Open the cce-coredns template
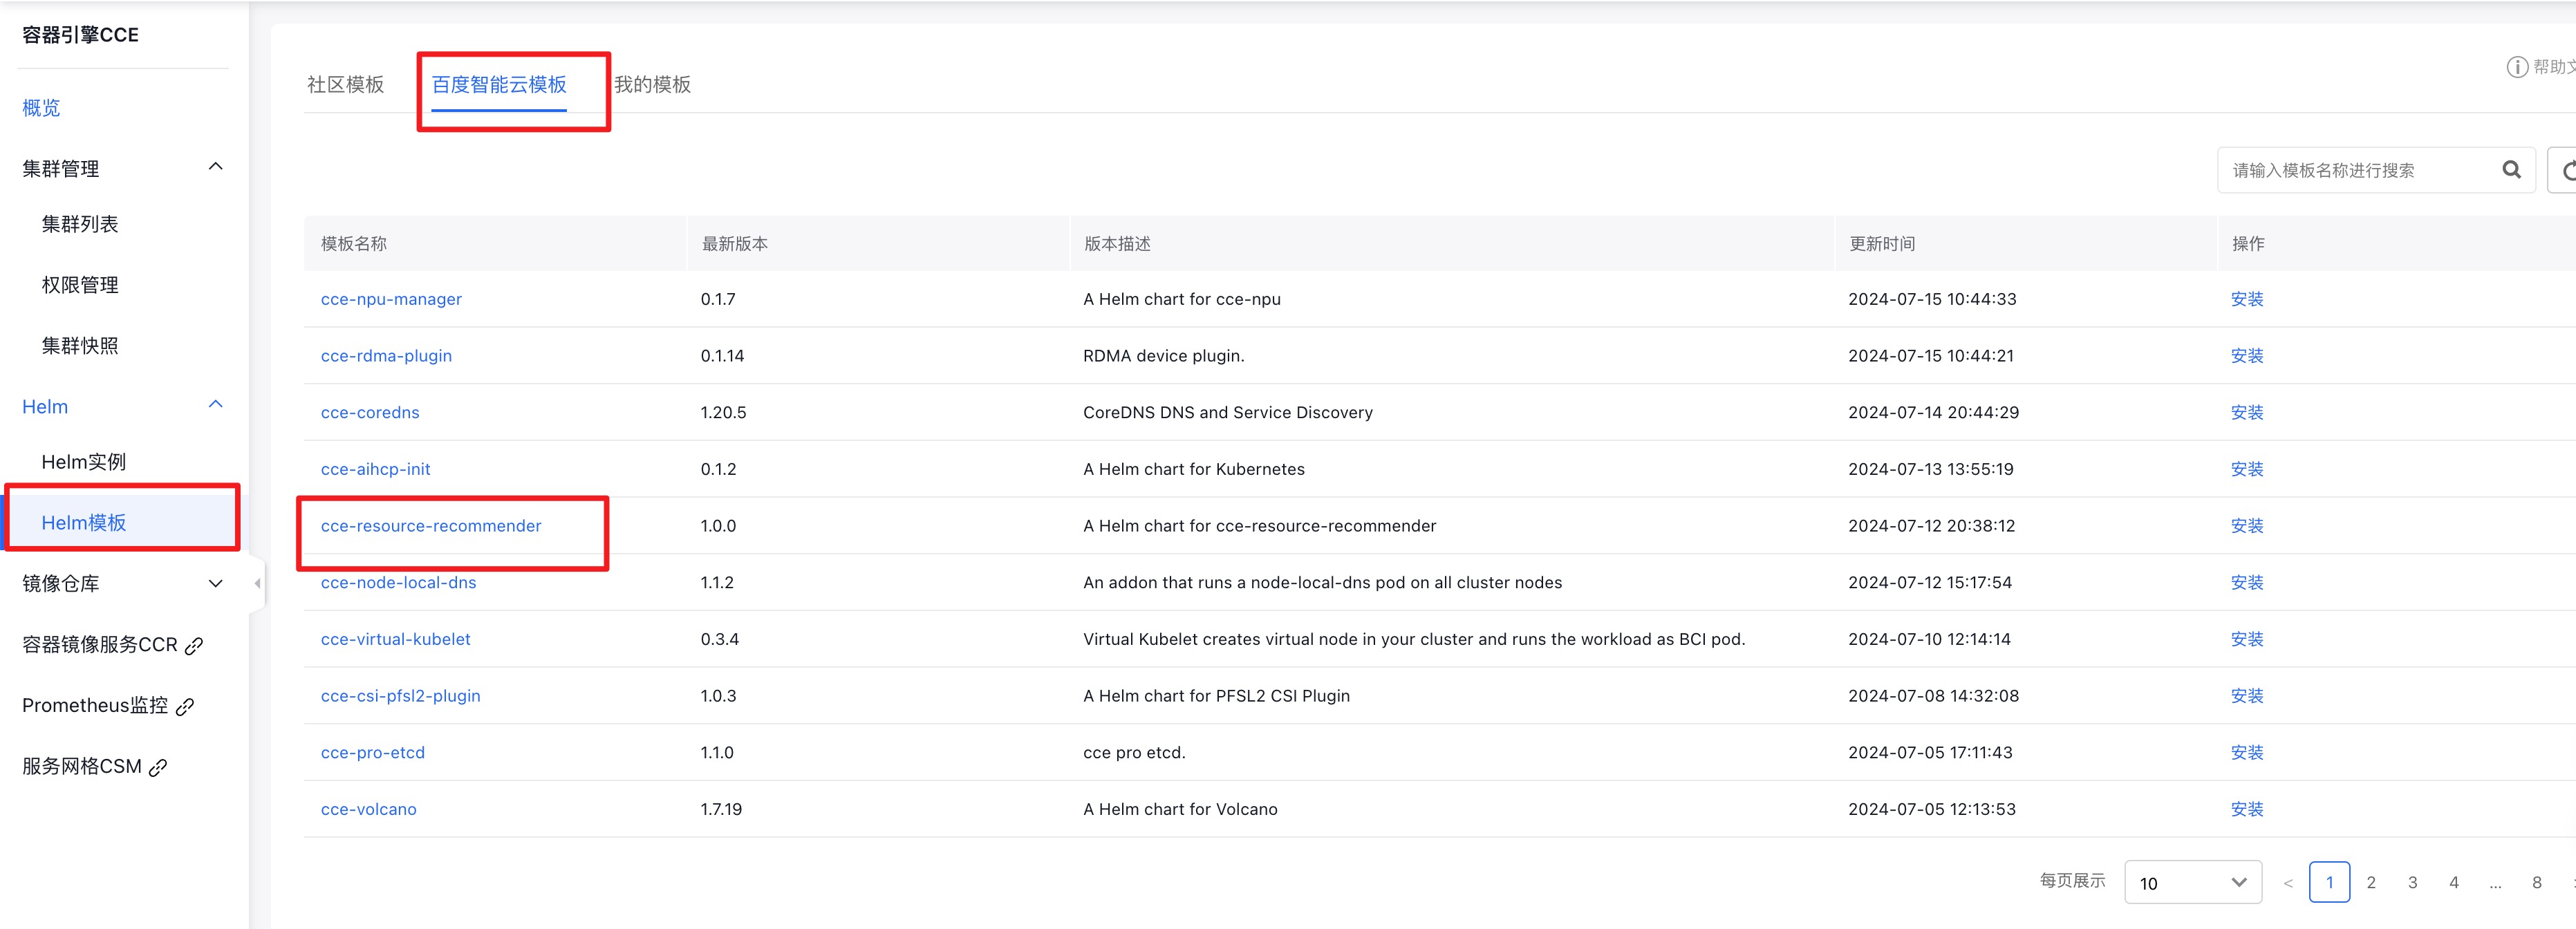 (370, 413)
